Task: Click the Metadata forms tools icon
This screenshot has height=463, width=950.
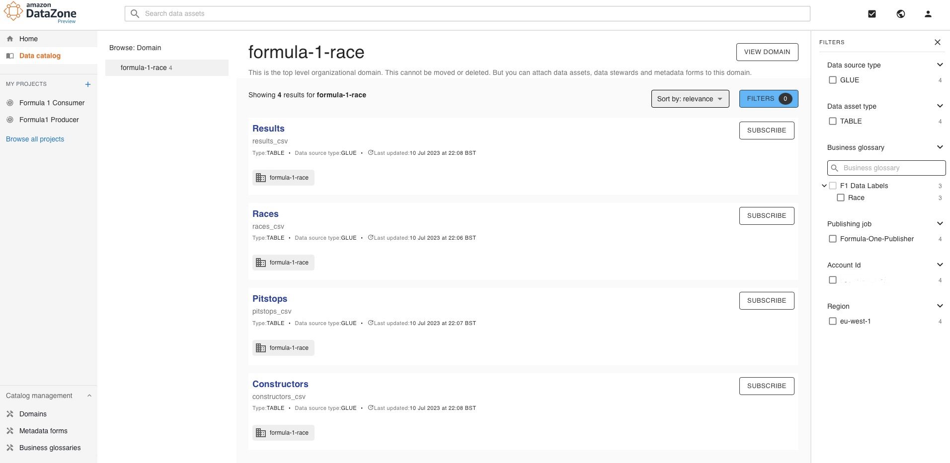Action: [10, 431]
